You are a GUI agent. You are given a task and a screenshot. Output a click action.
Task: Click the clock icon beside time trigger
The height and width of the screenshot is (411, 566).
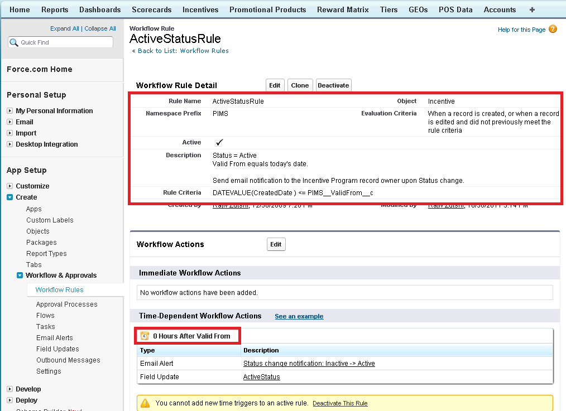145,336
